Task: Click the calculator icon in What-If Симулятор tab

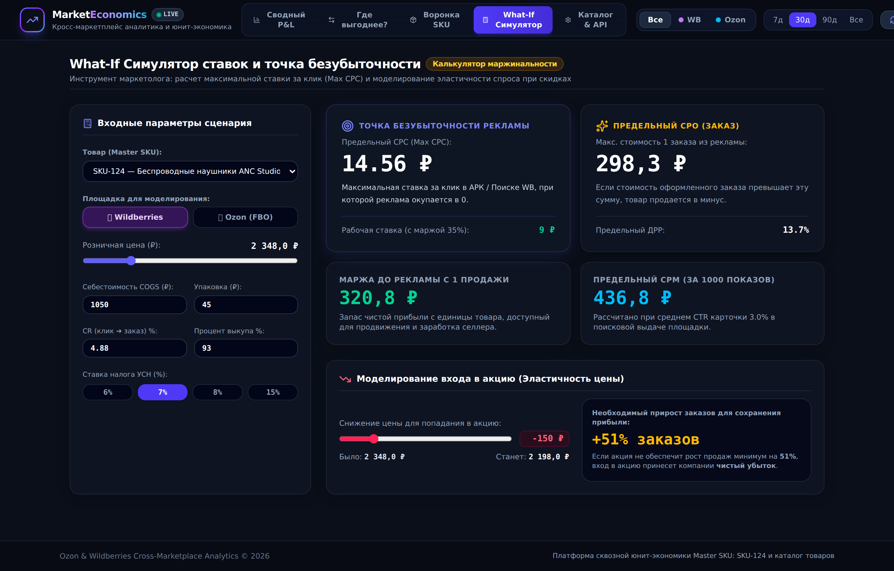Action: coord(485,20)
